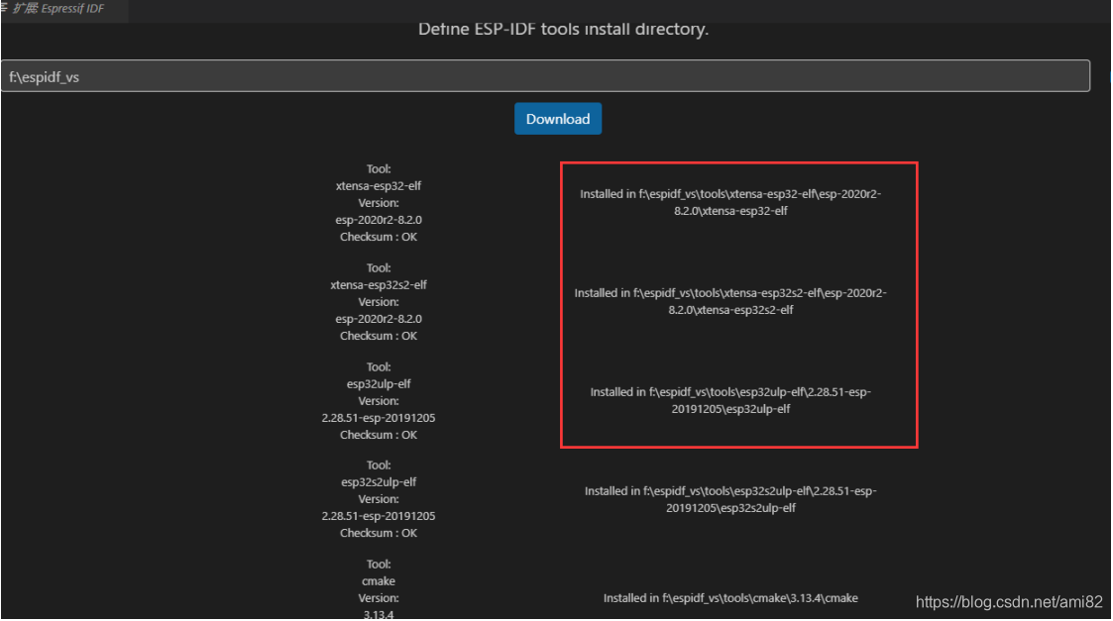Click Checksum : OK under xtensa-esp32s2-elf
1113x621 pixels.
pos(379,336)
